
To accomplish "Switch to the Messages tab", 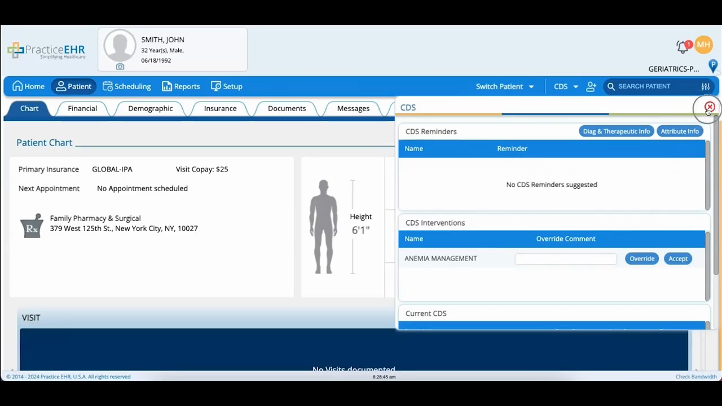I will pyautogui.click(x=354, y=108).
